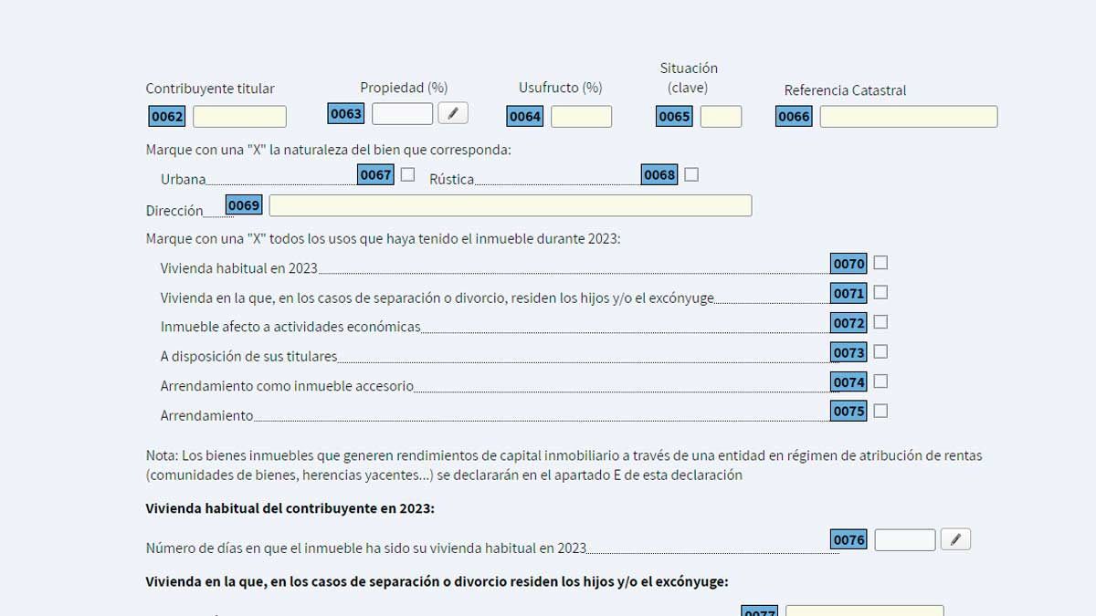Screen dimensions: 1096x616
Task: Click the Dirección address input box
Action: [x=511, y=205]
